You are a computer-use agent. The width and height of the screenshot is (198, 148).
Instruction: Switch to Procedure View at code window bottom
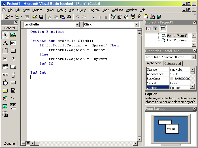[24, 143]
